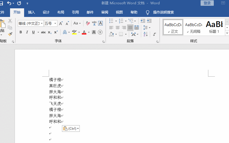
Task: Open Paragraph dialog launcher
Action: 157,42
